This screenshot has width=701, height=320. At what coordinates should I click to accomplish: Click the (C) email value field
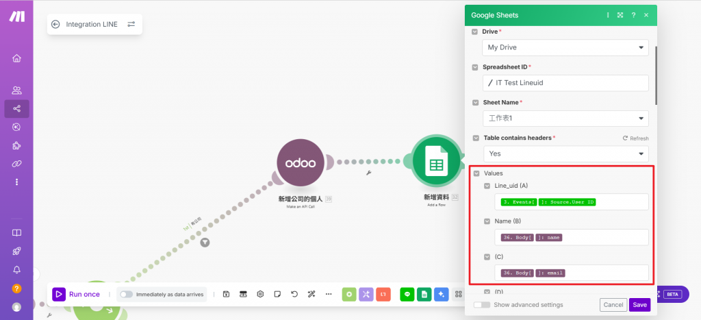[572, 273]
